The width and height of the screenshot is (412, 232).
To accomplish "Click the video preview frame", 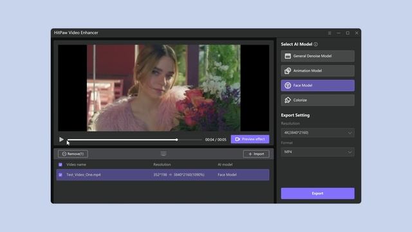I will tap(164, 88).
